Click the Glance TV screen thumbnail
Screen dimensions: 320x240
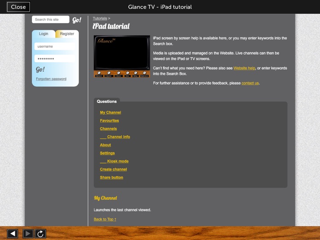[x=122, y=56]
